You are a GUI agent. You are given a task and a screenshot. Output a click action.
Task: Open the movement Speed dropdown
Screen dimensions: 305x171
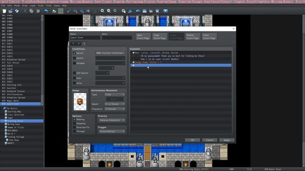[x=115, y=104]
